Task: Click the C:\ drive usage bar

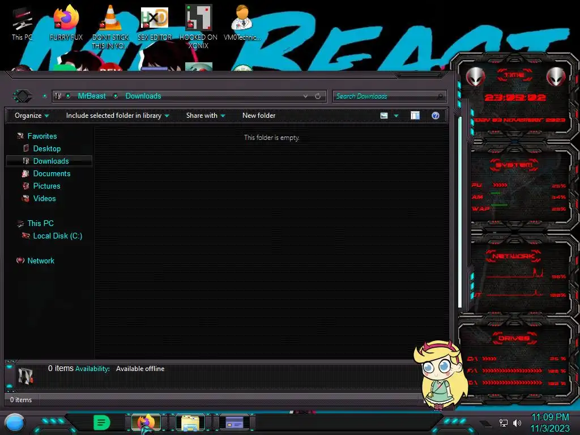Action: tap(489, 359)
